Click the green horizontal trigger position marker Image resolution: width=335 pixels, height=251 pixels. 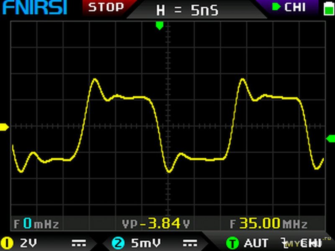(x=159, y=26)
